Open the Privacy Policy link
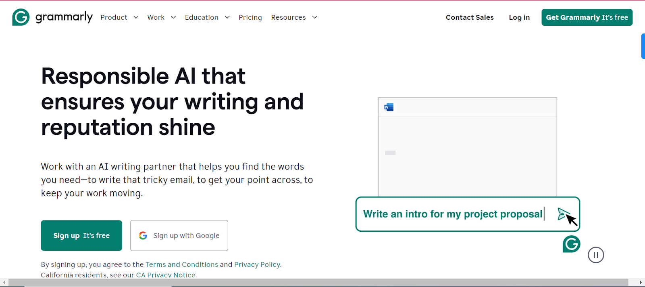This screenshot has width=645, height=287. click(257, 264)
